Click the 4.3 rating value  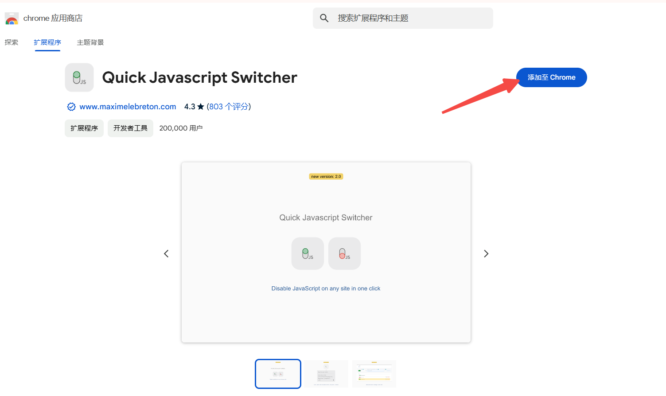(x=190, y=107)
